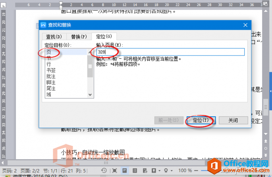Select the 定位(G) tab
This screenshot has height=177, width=272.
104,37
